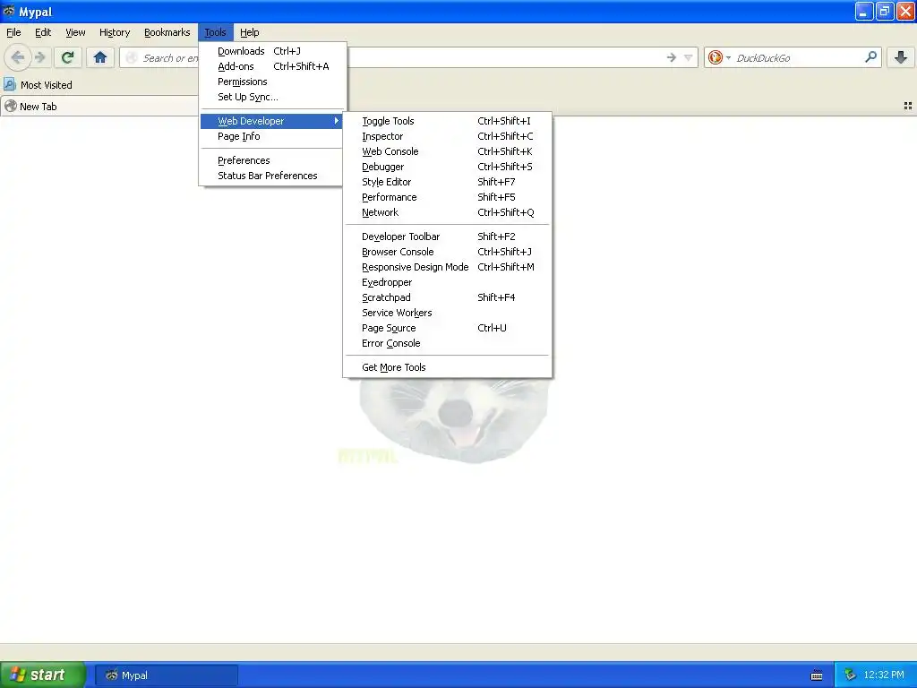The height and width of the screenshot is (688, 917).
Task: Click the Mypal taskbar button
Action: tap(166, 675)
